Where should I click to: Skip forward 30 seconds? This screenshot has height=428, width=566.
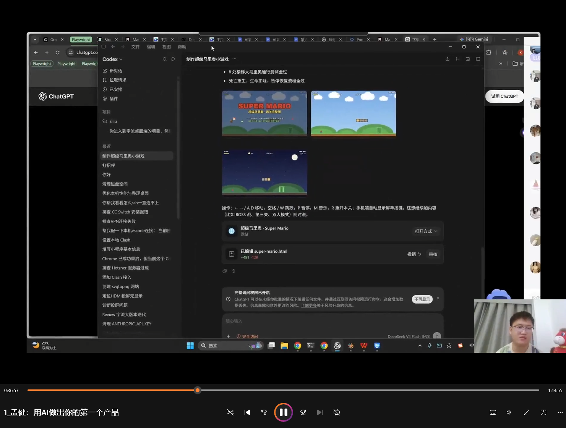pyautogui.click(x=303, y=412)
